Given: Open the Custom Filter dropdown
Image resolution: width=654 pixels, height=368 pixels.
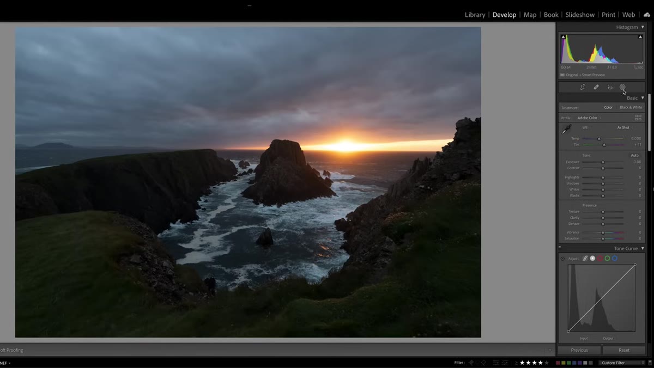Looking at the screenshot, I should tap(621, 363).
